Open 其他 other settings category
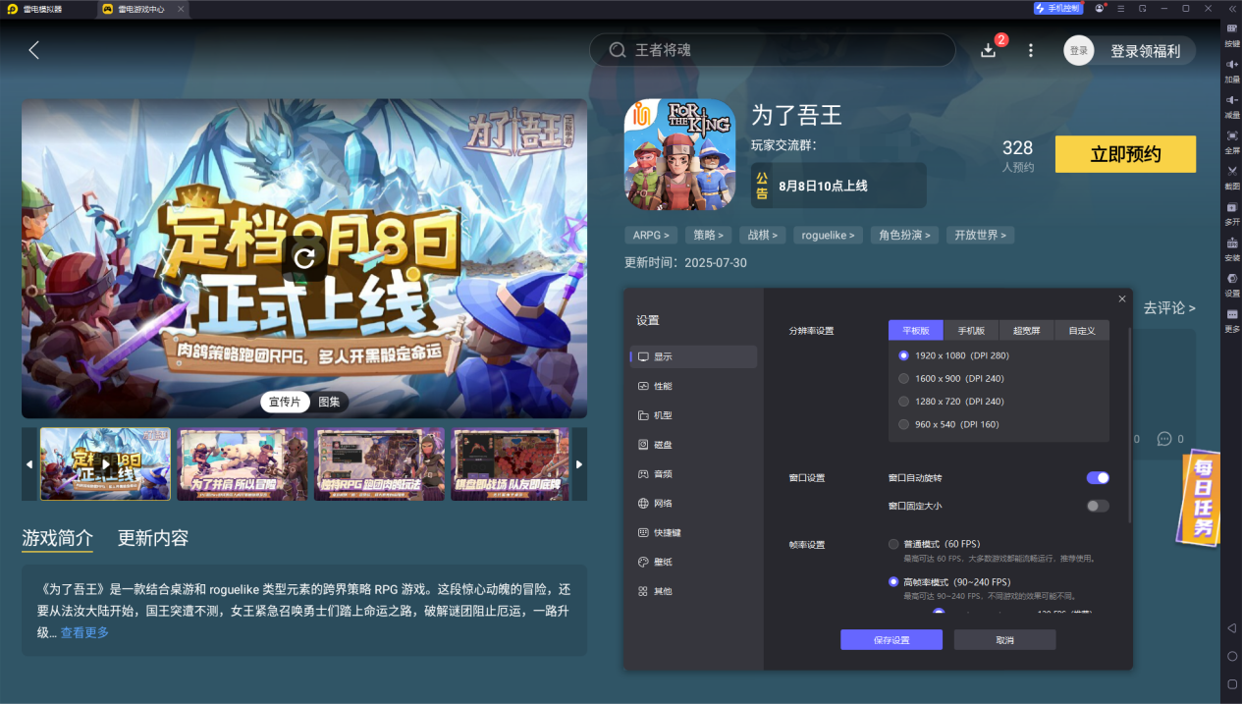Image resolution: width=1242 pixels, height=704 pixels. 694,591
